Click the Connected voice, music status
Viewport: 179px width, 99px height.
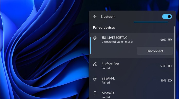(117, 42)
